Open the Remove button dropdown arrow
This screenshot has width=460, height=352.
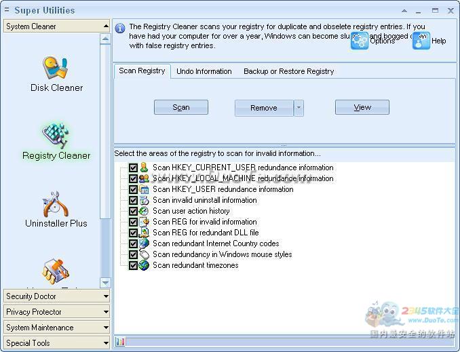299,108
